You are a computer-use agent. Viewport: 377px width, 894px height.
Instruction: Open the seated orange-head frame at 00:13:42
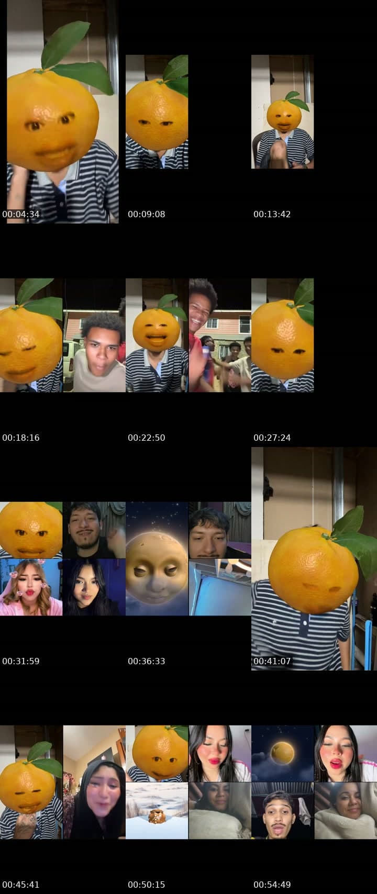pos(282,111)
